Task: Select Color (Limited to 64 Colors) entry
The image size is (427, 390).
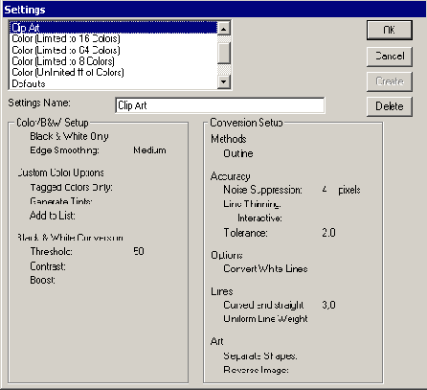Action: point(114,50)
